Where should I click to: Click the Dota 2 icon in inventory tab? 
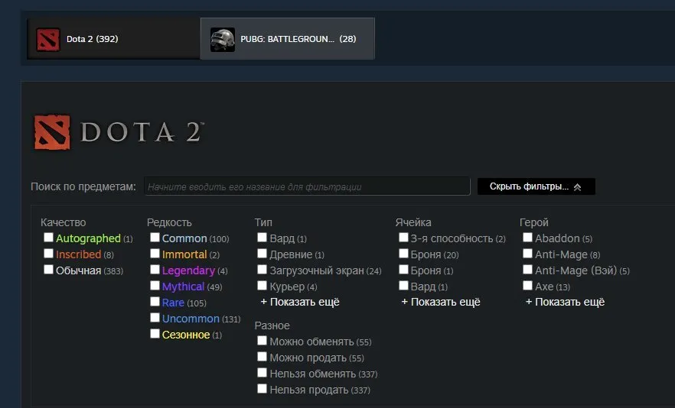[x=47, y=39]
